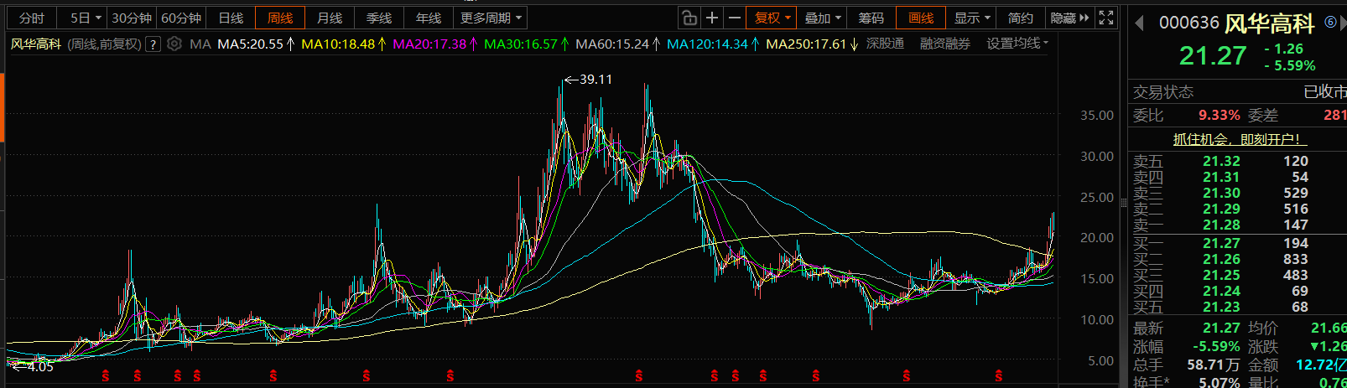Click 35.00 price axis label
Screen dimensions: 1347x388
pos(1096,116)
